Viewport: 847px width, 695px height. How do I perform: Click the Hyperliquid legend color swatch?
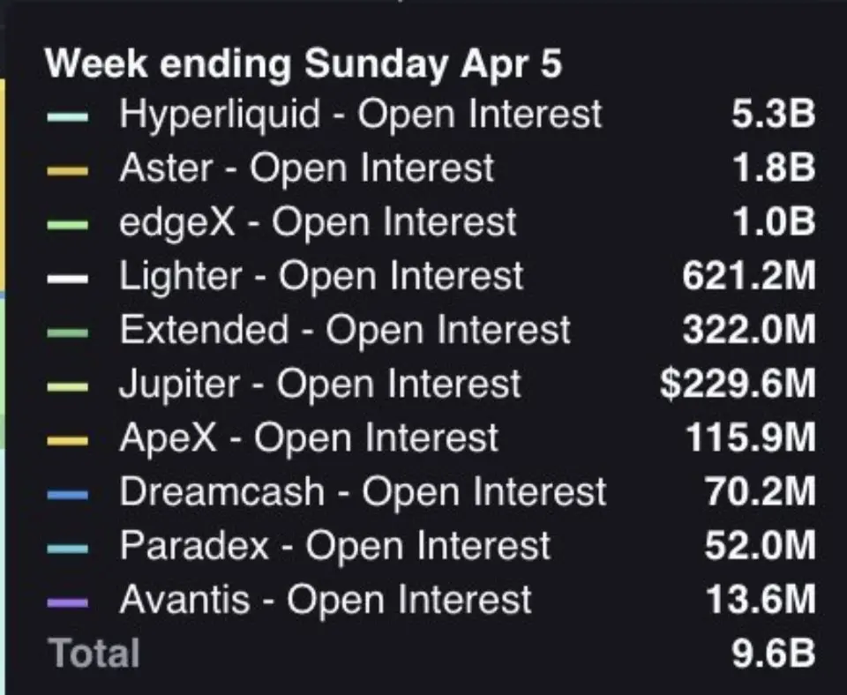(68, 117)
